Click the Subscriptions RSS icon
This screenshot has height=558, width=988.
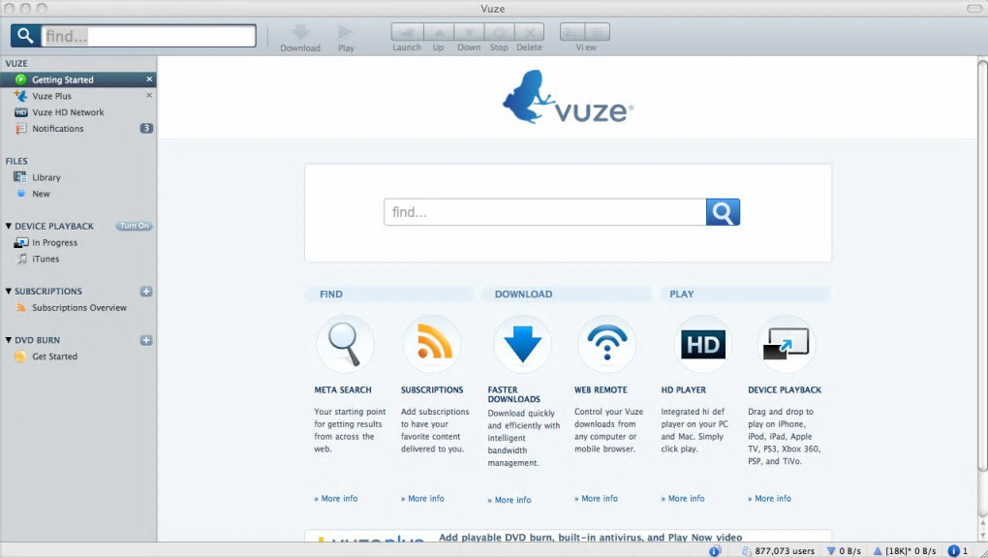pos(433,344)
